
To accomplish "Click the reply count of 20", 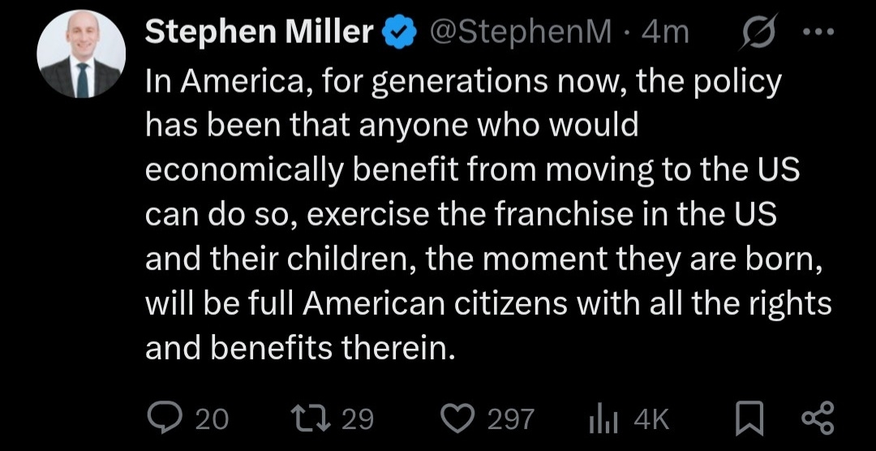I will point(213,419).
